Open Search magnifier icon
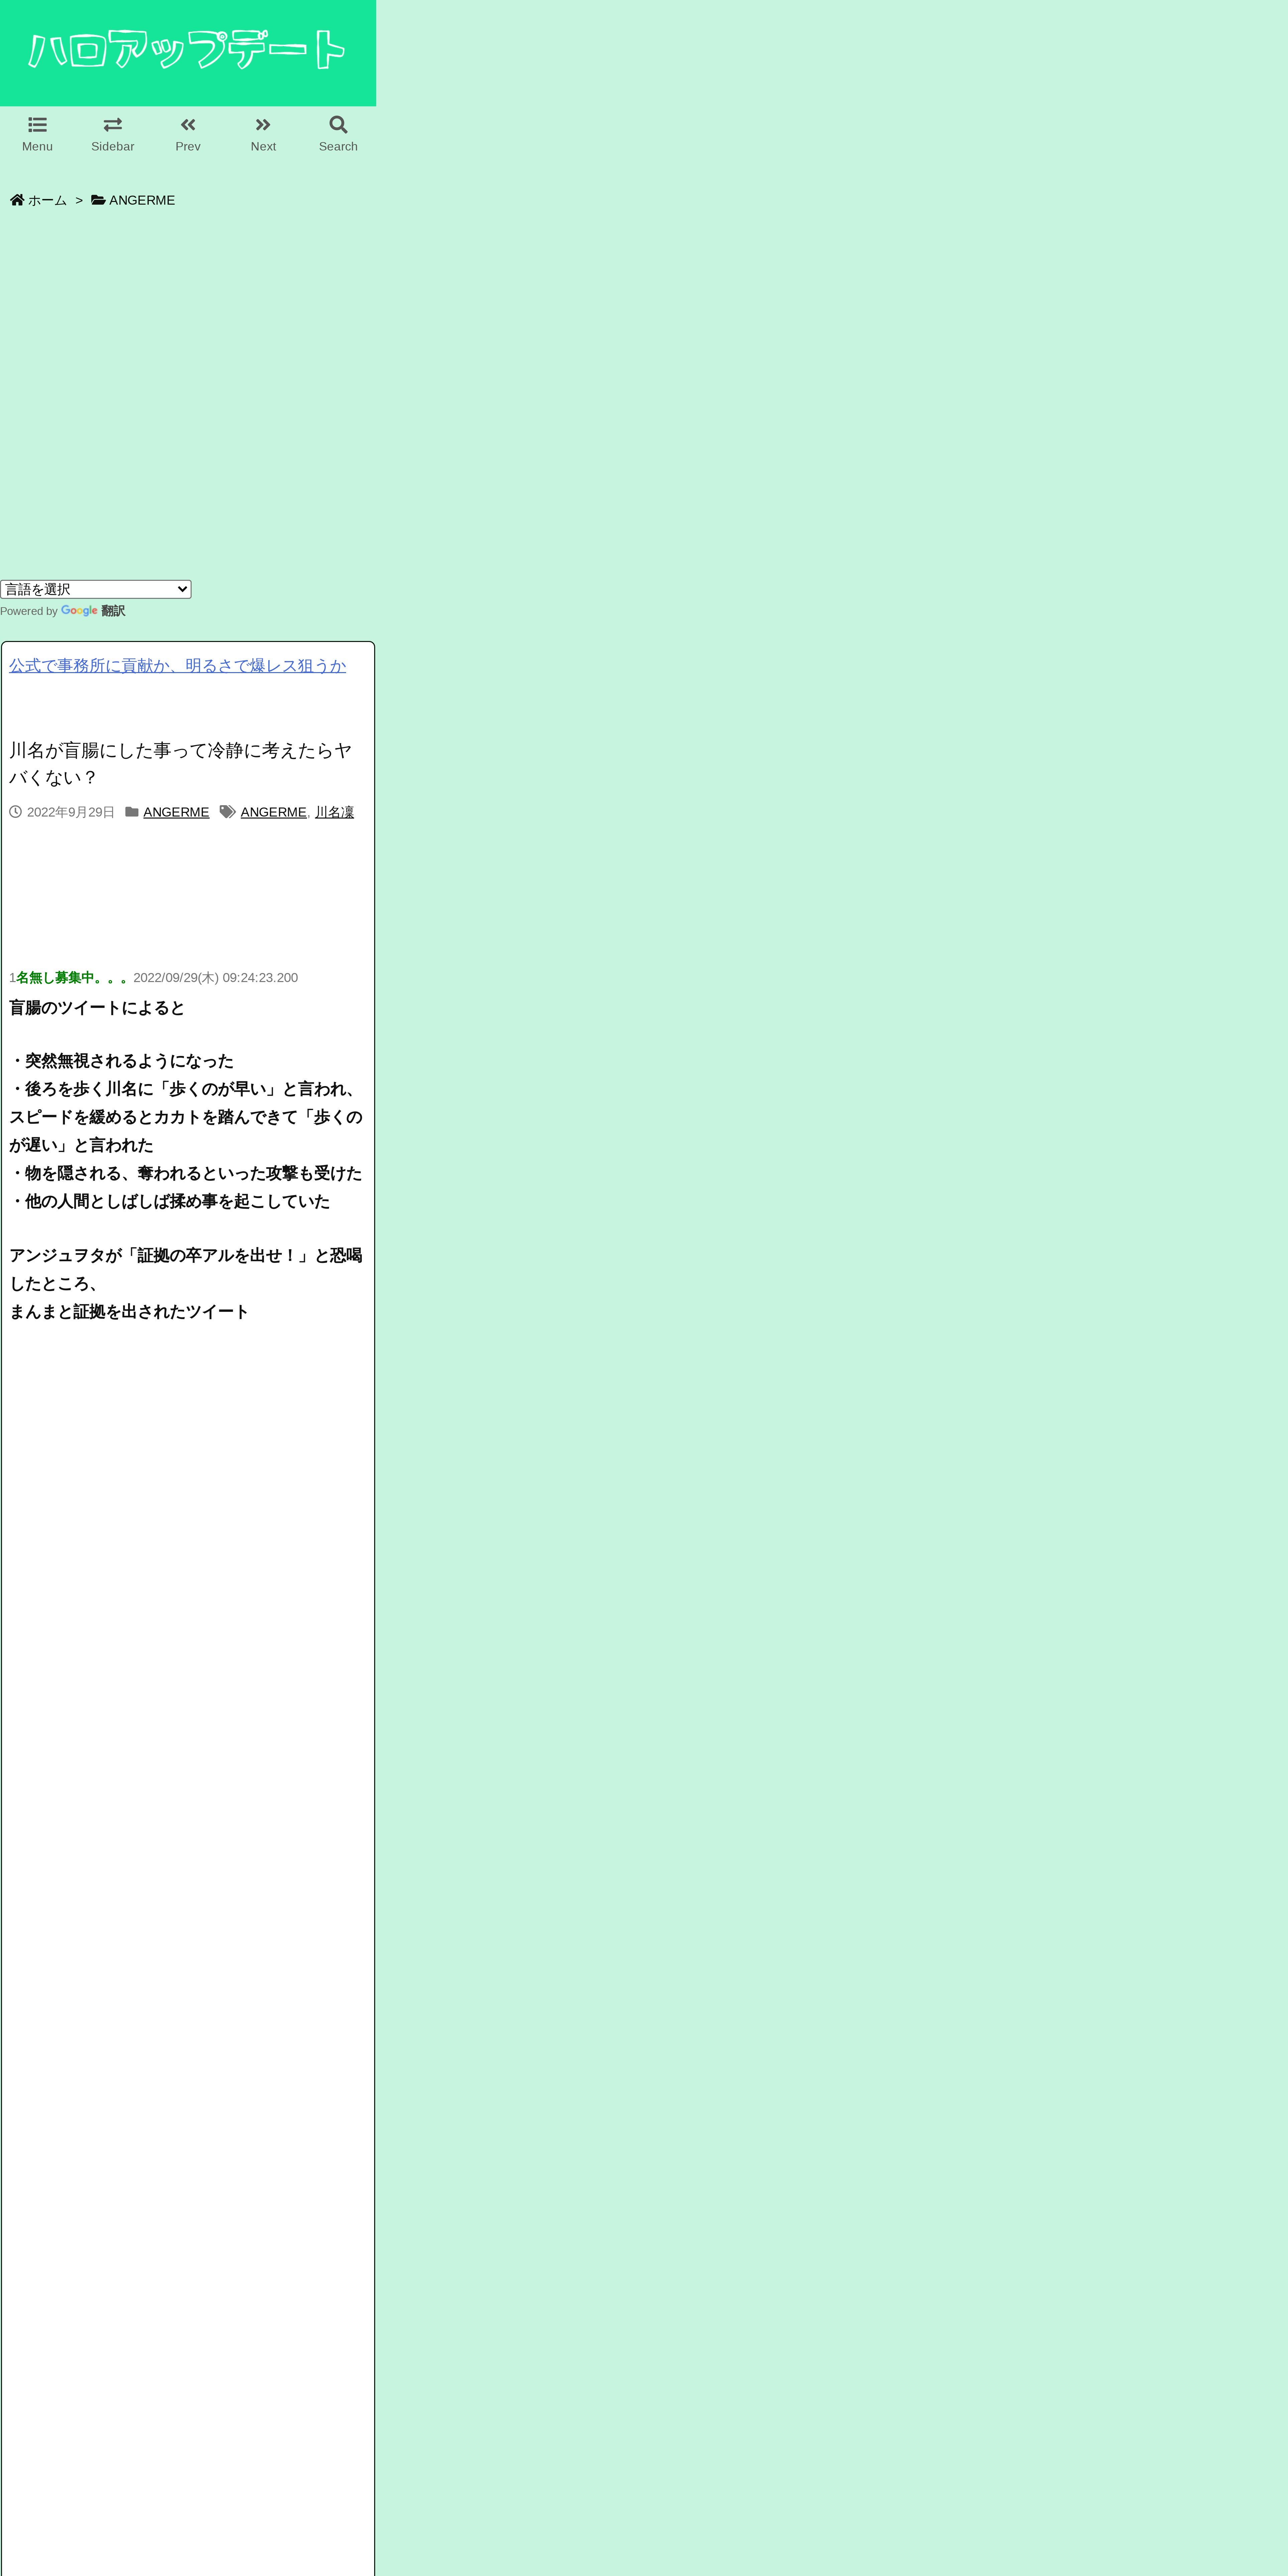The image size is (1288, 2576). click(338, 125)
